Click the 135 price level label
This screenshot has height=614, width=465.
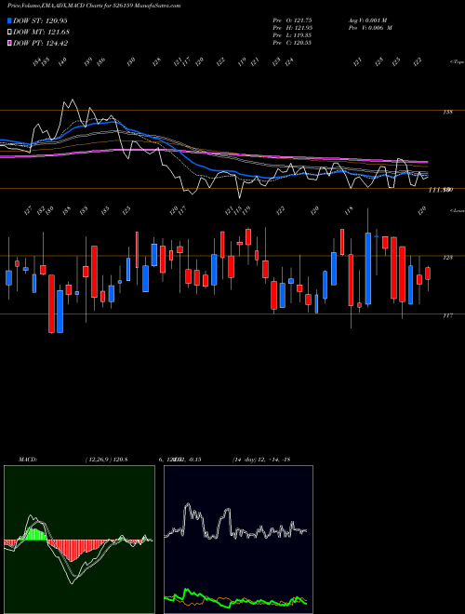click(447, 113)
